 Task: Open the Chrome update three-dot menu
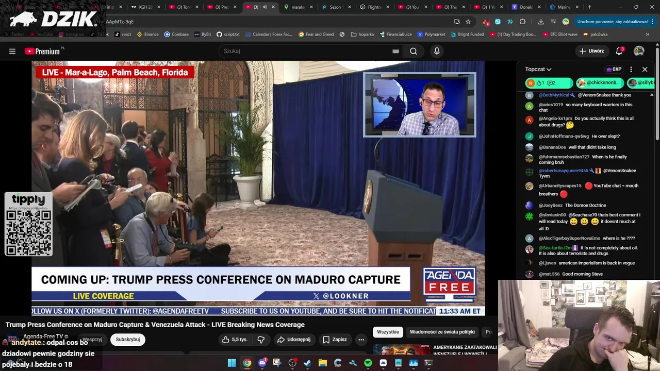653,22
